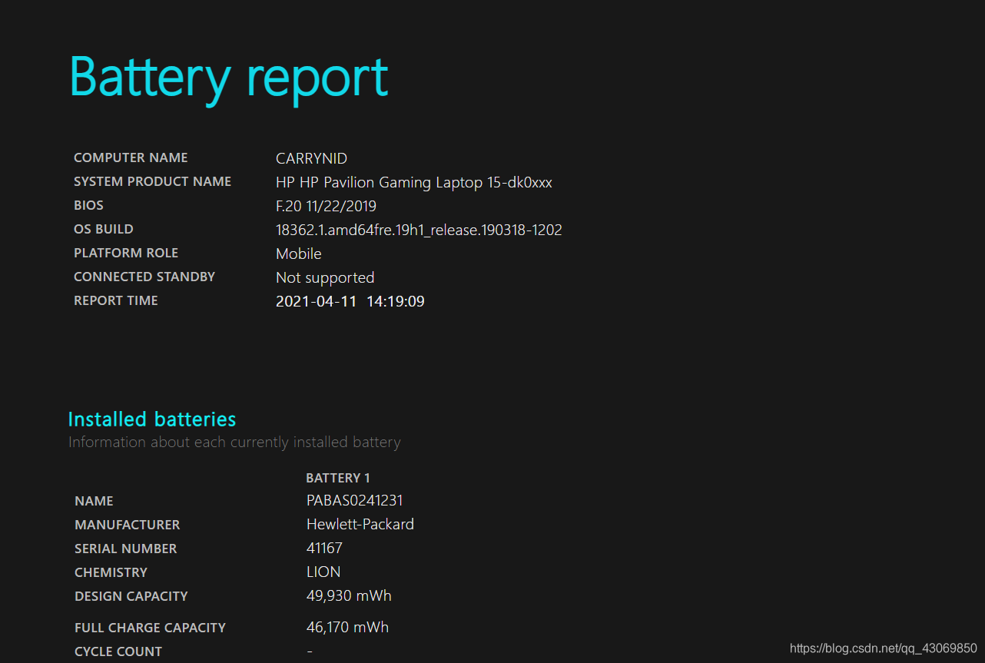The image size is (985, 663).
Task: Select the SERIAL NUMBER label
Action: click(x=126, y=549)
